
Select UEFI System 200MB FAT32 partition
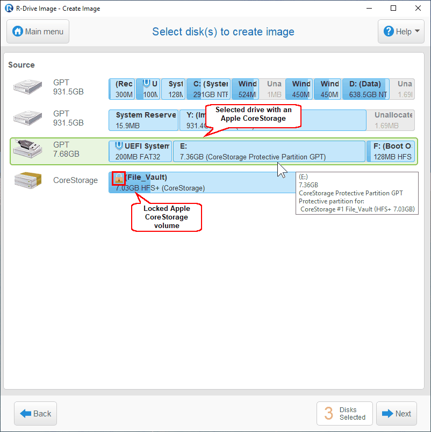tap(140, 151)
